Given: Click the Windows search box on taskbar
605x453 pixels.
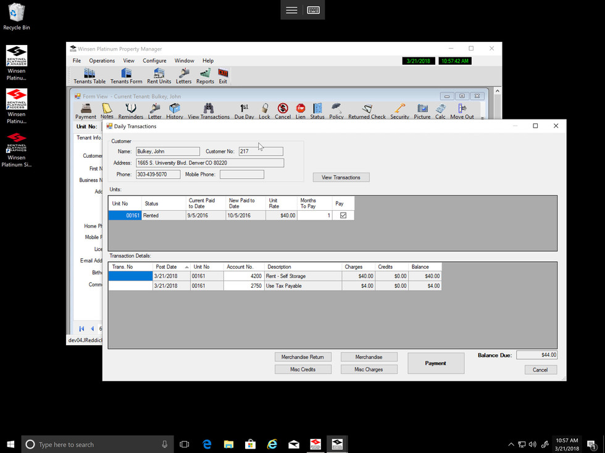Looking at the screenshot, I should pos(98,444).
